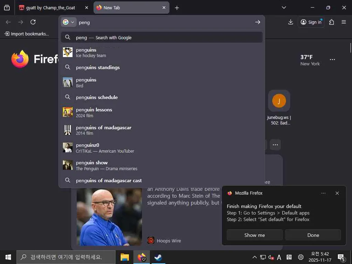This screenshot has width=352, height=264.
Task: Choose the penguins Bird suggestion
Action: pos(162,82)
